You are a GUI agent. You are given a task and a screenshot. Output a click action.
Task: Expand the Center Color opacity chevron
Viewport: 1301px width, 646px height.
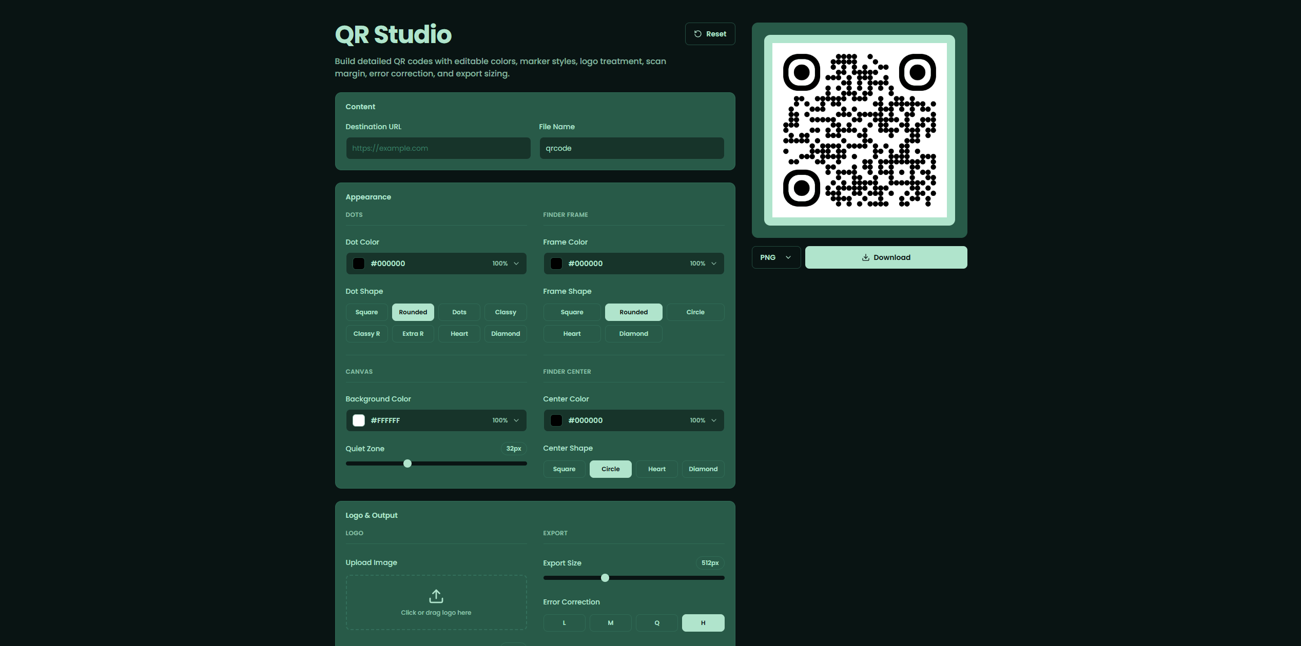[714, 420]
